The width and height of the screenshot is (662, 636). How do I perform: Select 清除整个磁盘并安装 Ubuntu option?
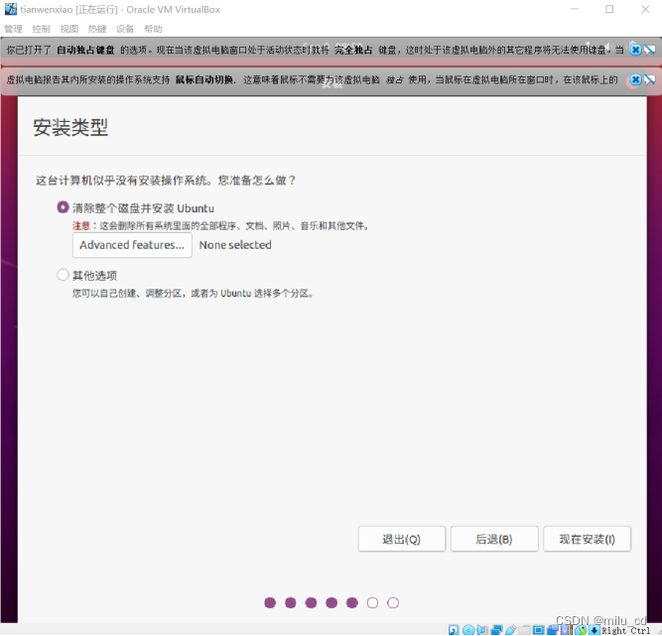63,207
